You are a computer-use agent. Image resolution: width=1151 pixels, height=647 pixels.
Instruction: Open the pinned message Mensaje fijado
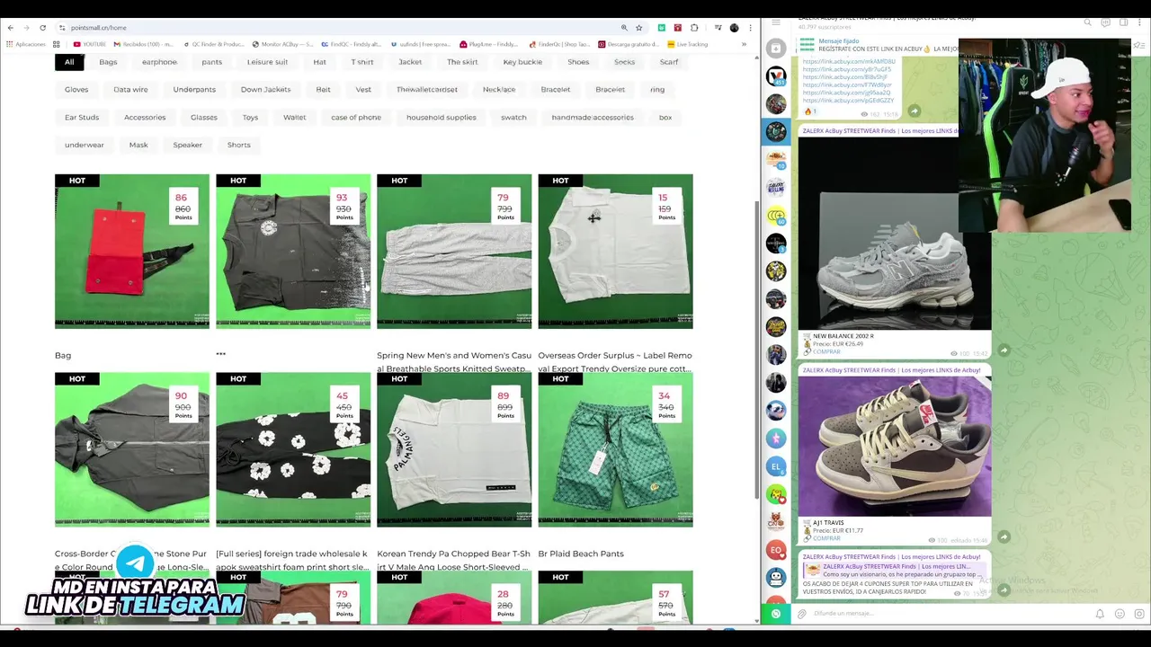coord(879,45)
